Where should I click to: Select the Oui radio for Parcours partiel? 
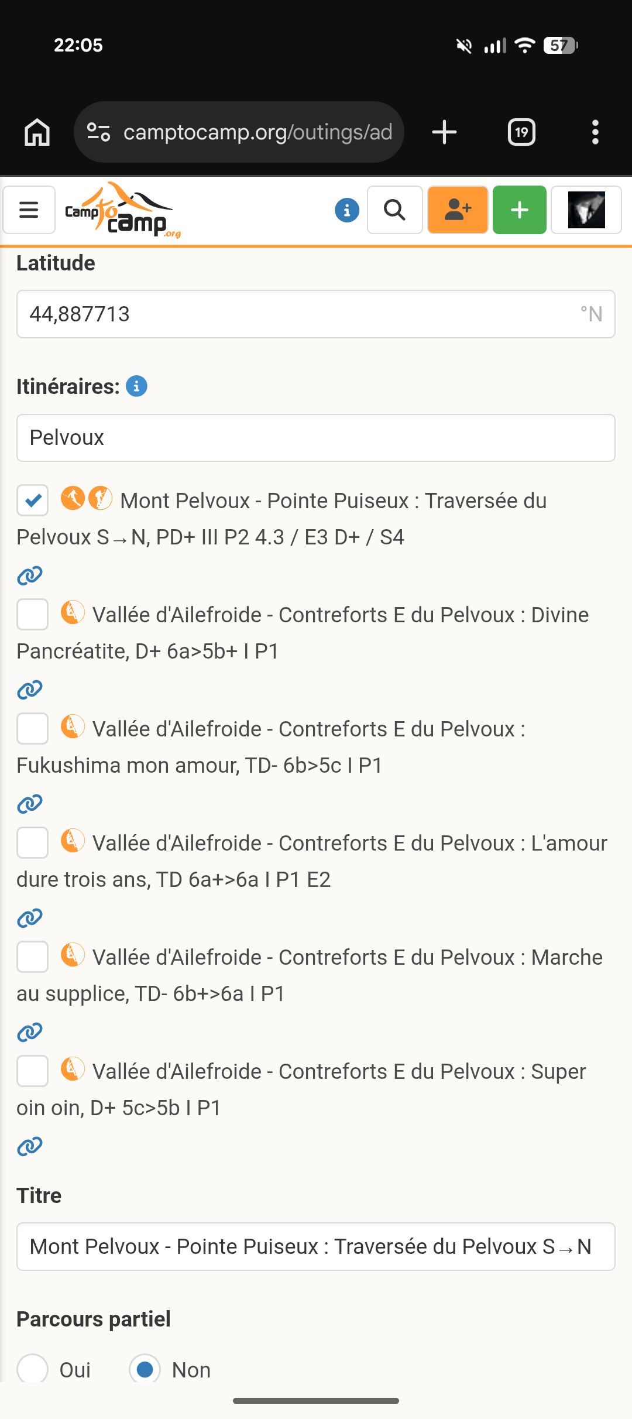(33, 1369)
